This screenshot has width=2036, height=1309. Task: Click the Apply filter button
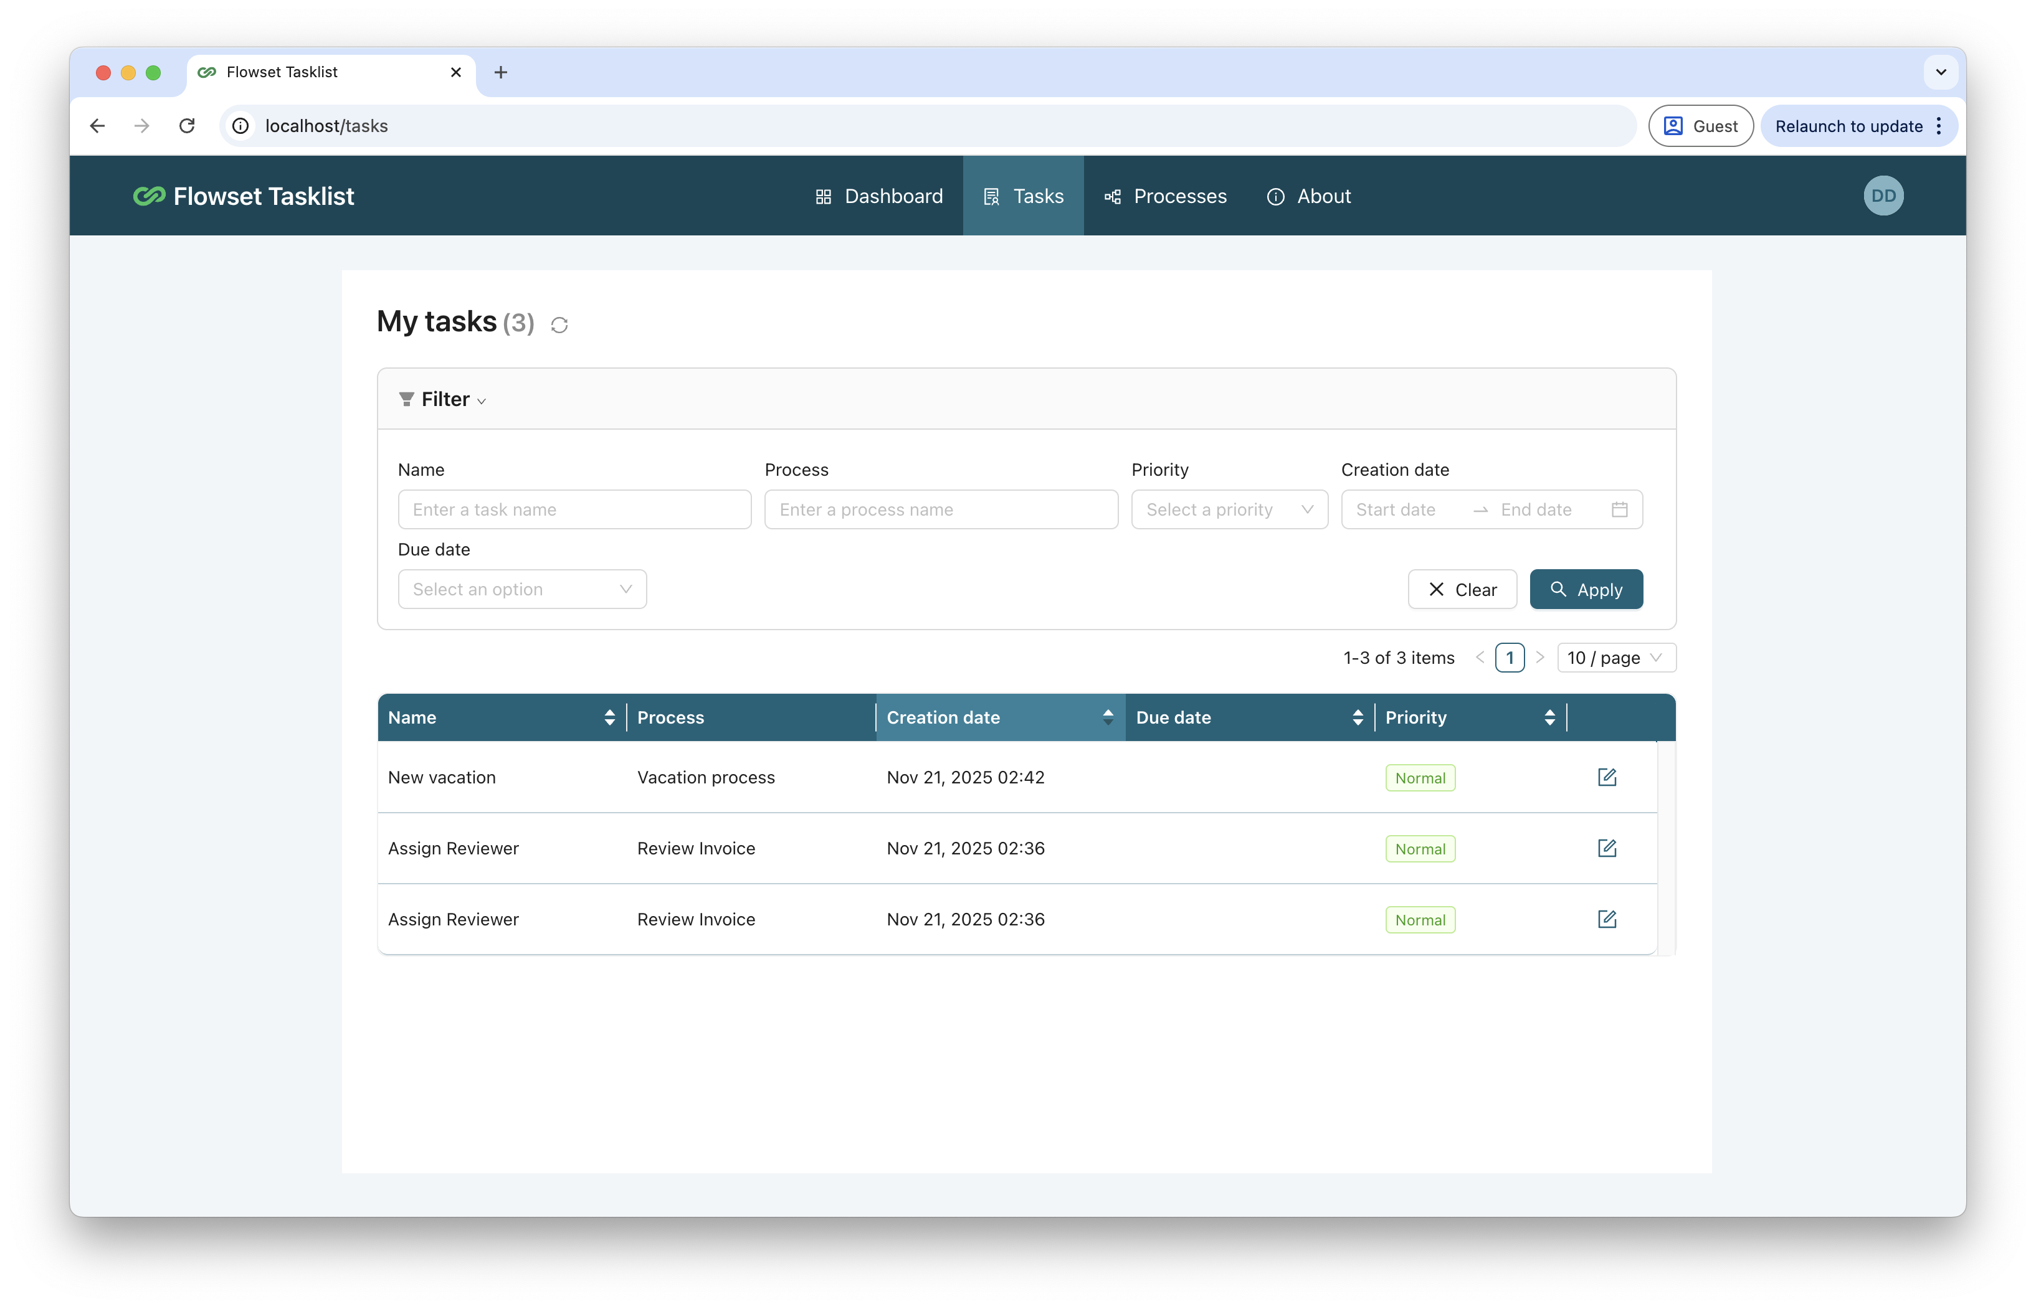click(1586, 589)
